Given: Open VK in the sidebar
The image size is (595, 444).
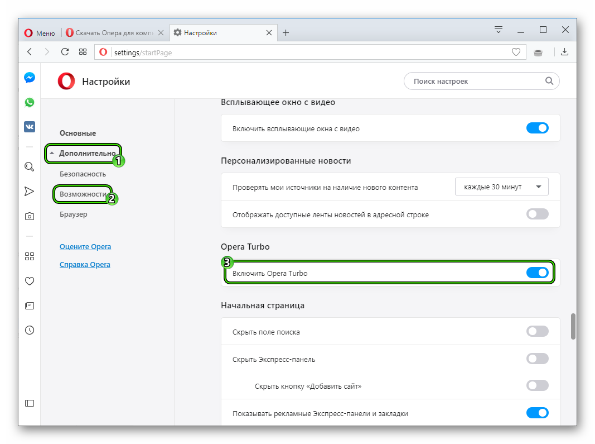Looking at the screenshot, I should click(30, 127).
